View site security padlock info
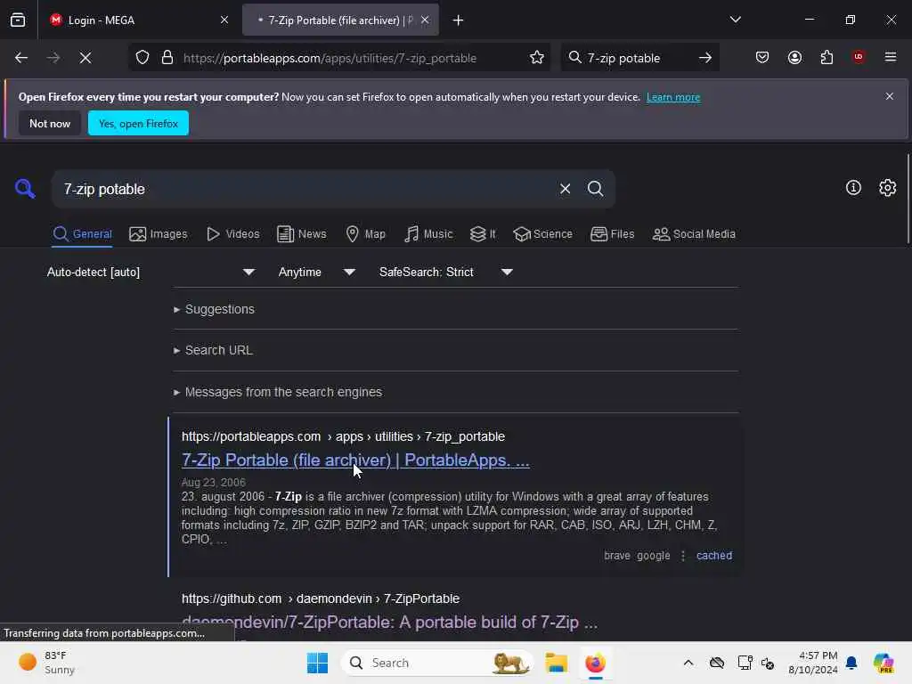Viewport: 912px width, 684px height. click(x=167, y=58)
